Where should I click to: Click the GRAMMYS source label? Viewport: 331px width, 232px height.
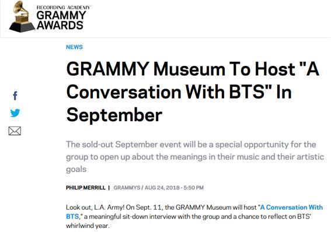coord(127,188)
